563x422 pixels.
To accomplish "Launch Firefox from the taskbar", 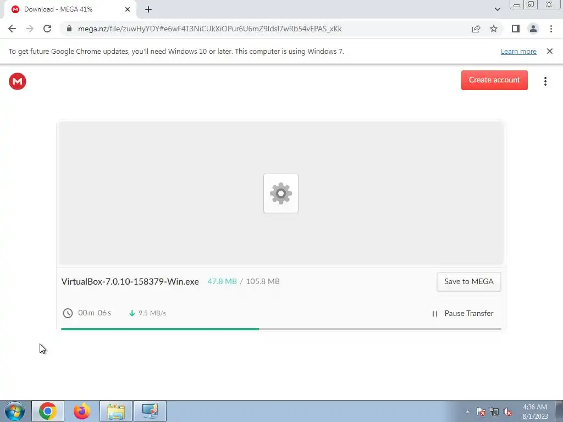I will [x=82, y=411].
